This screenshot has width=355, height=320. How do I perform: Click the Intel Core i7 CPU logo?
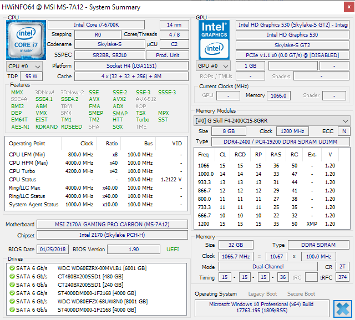pos(26,40)
